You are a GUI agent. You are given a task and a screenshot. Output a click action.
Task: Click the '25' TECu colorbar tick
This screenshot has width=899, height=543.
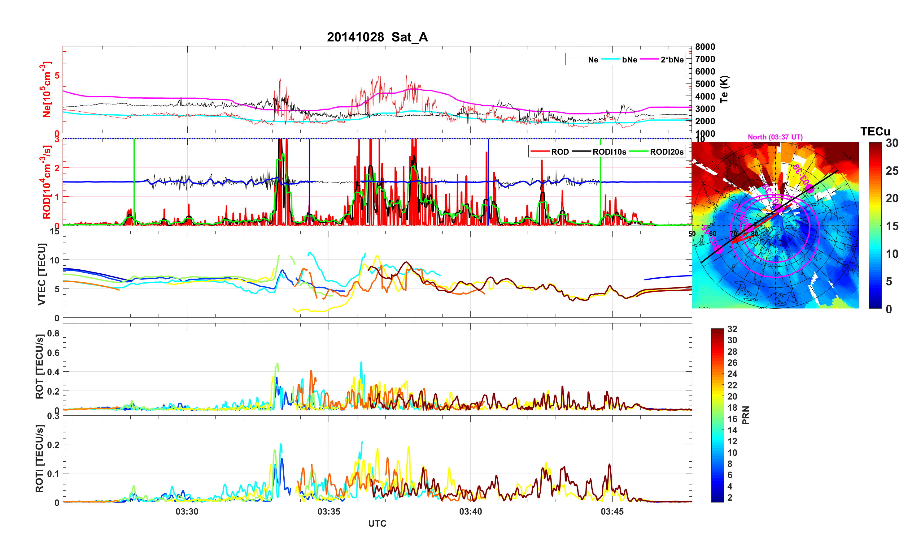pos(892,171)
